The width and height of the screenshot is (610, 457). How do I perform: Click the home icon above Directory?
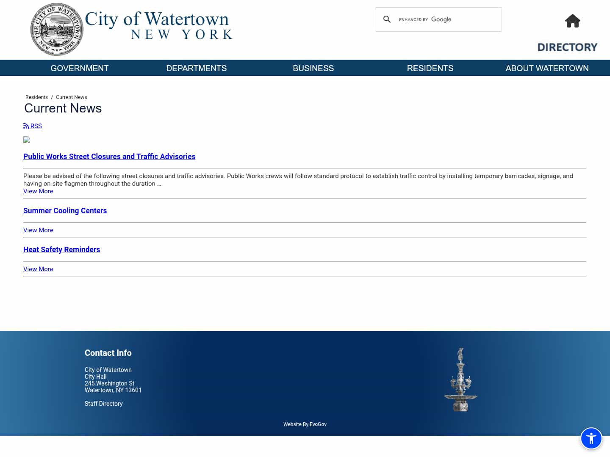click(x=572, y=21)
